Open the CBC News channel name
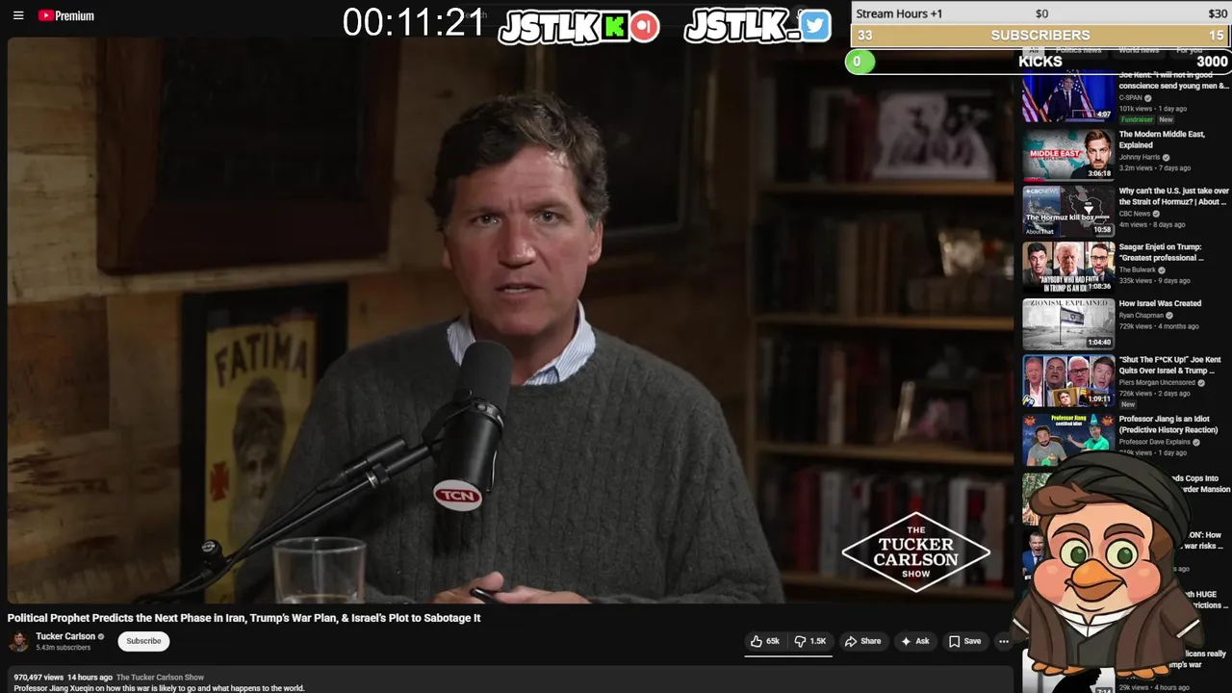 1135,214
